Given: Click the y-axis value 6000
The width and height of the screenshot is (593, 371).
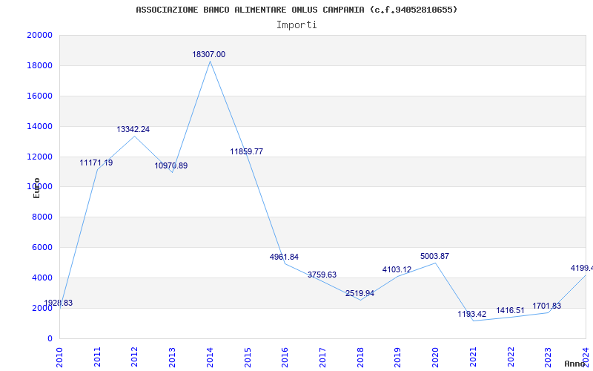Looking at the screenshot, I should (x=42, y=248).
